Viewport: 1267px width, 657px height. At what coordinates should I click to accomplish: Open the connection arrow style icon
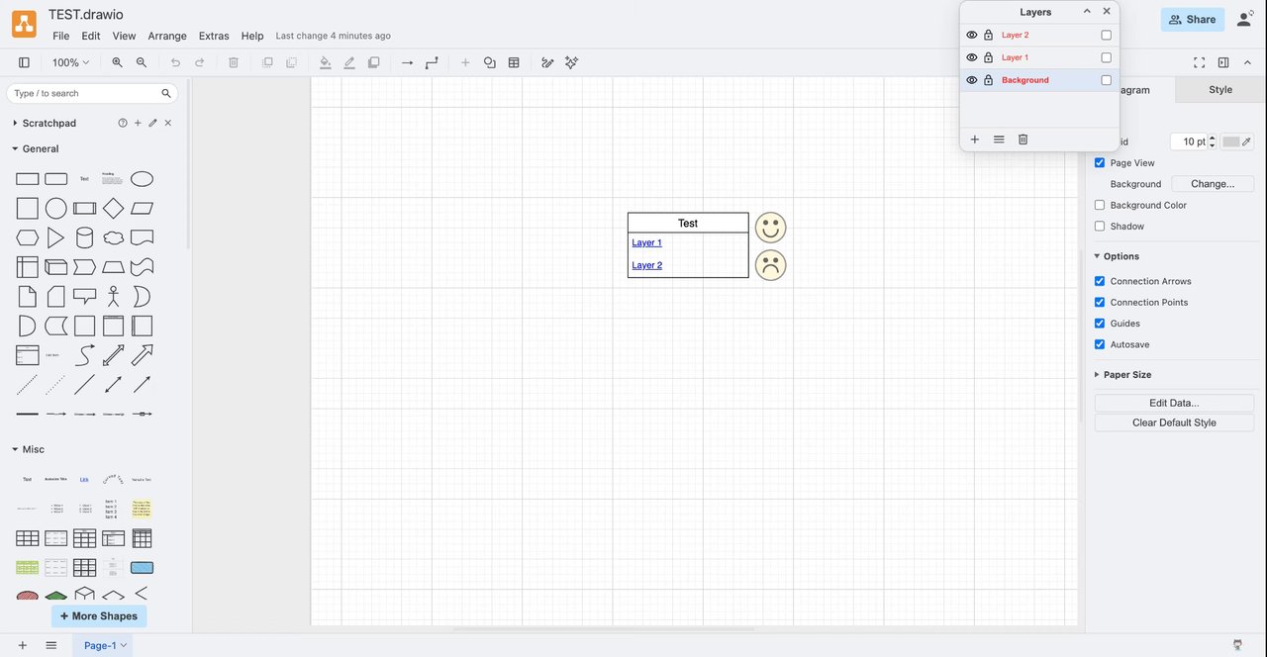(x=407, y=62)
